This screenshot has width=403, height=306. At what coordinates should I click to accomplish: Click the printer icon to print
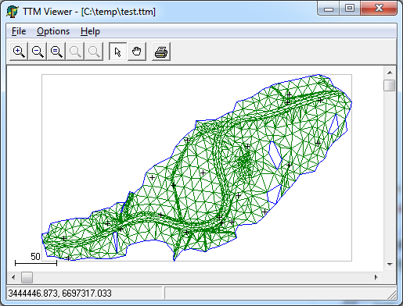tap(161, 52)
